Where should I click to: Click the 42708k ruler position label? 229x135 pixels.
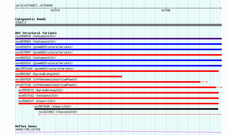pyautogui.click(x=166, y=10)
